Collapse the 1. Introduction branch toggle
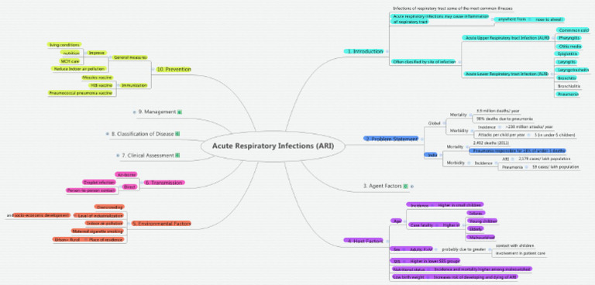The image size is (595, 285). (x=387, y=51)
